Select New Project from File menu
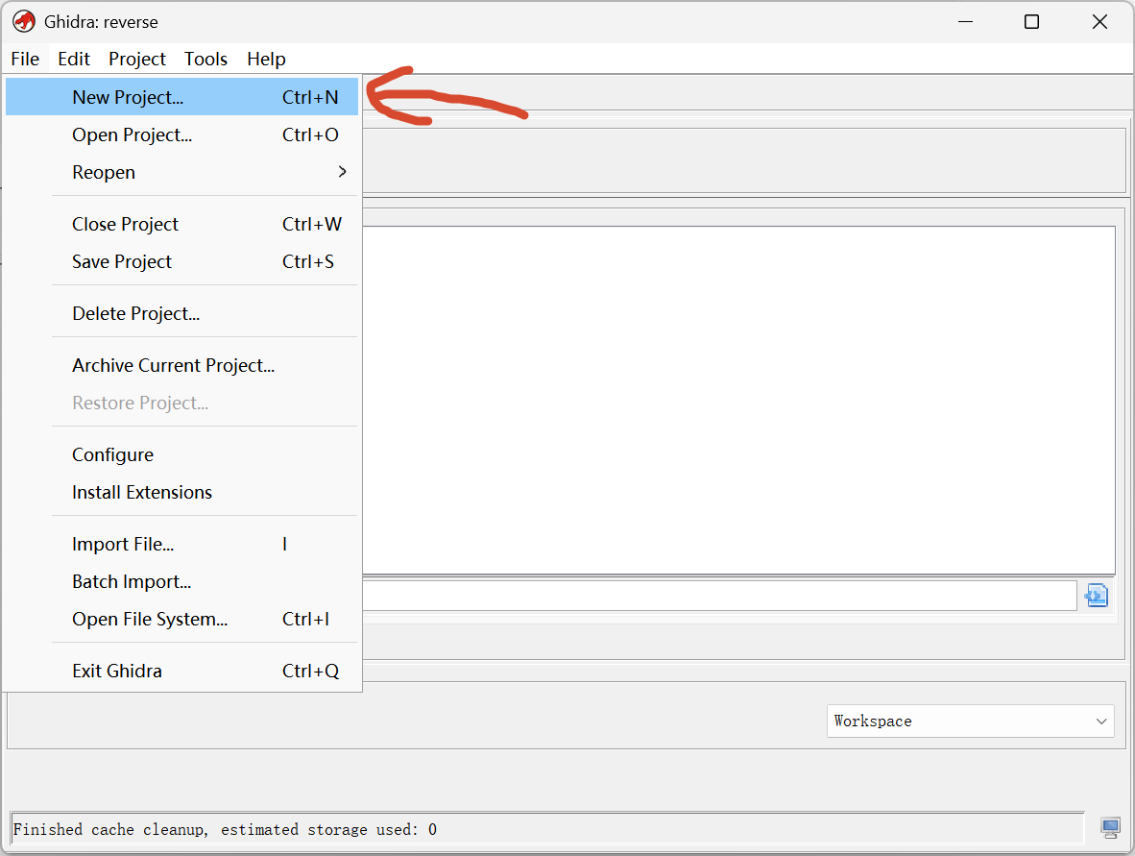The image size is (1135, 856). [128, 97]
